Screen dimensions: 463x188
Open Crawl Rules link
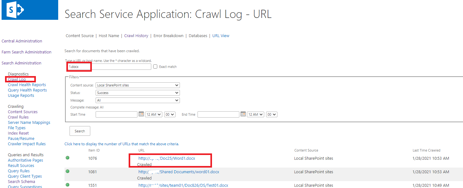[18, 117]
